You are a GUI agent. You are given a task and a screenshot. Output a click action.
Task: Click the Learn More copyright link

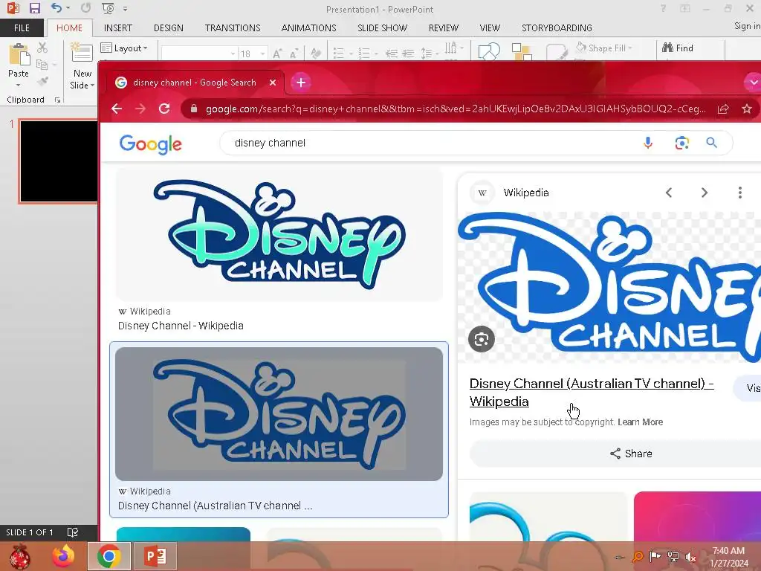pyautogui.click(x=640, y=422)
